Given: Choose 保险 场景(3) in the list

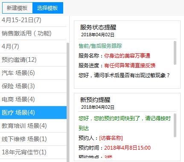Looking at the screenshot, I should [x=33, y=86].
